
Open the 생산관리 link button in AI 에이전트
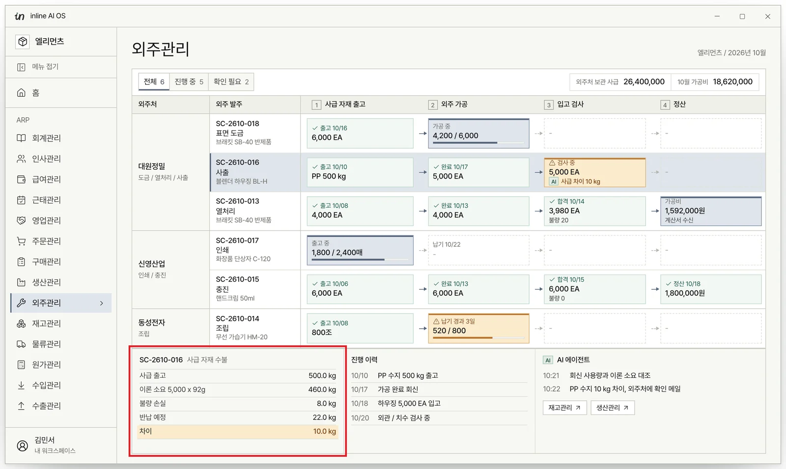(x=613, y=408)
